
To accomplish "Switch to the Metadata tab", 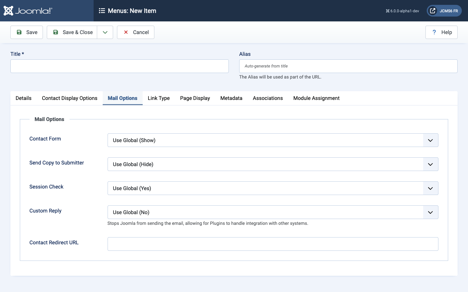I will click(231, 98).
